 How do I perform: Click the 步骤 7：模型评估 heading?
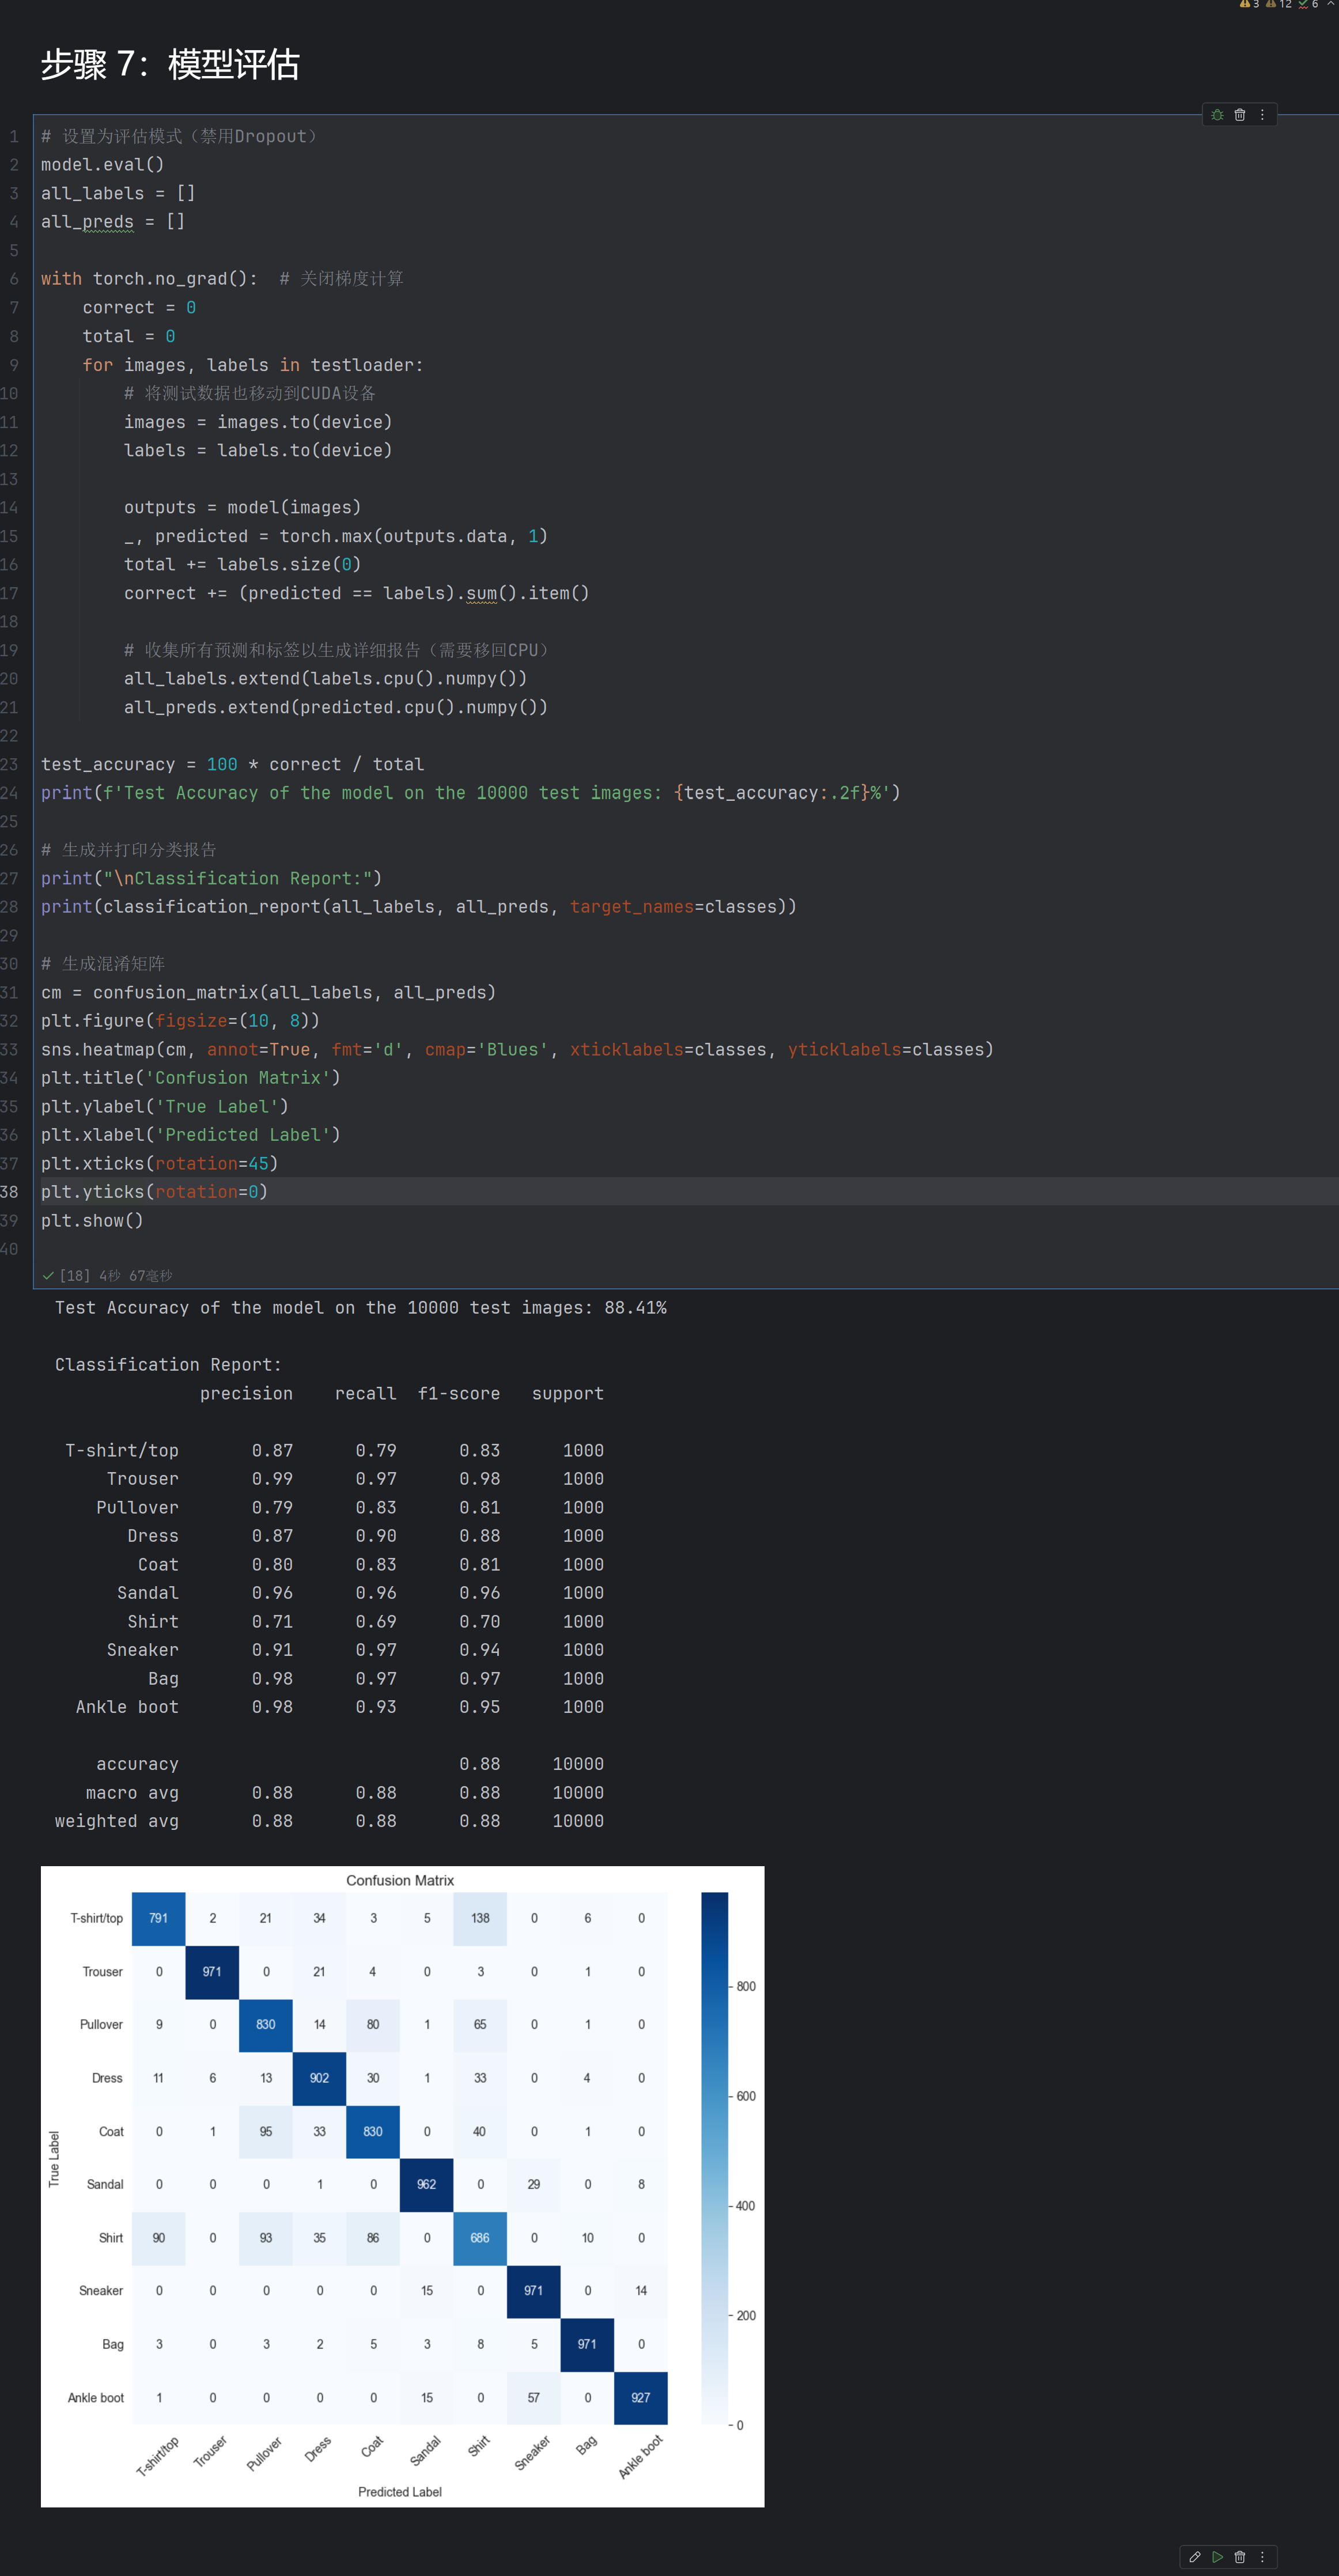171,65
